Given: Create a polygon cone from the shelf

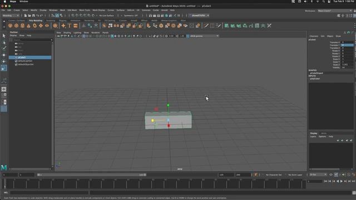Looking at the screenshot, I should 28,26.
